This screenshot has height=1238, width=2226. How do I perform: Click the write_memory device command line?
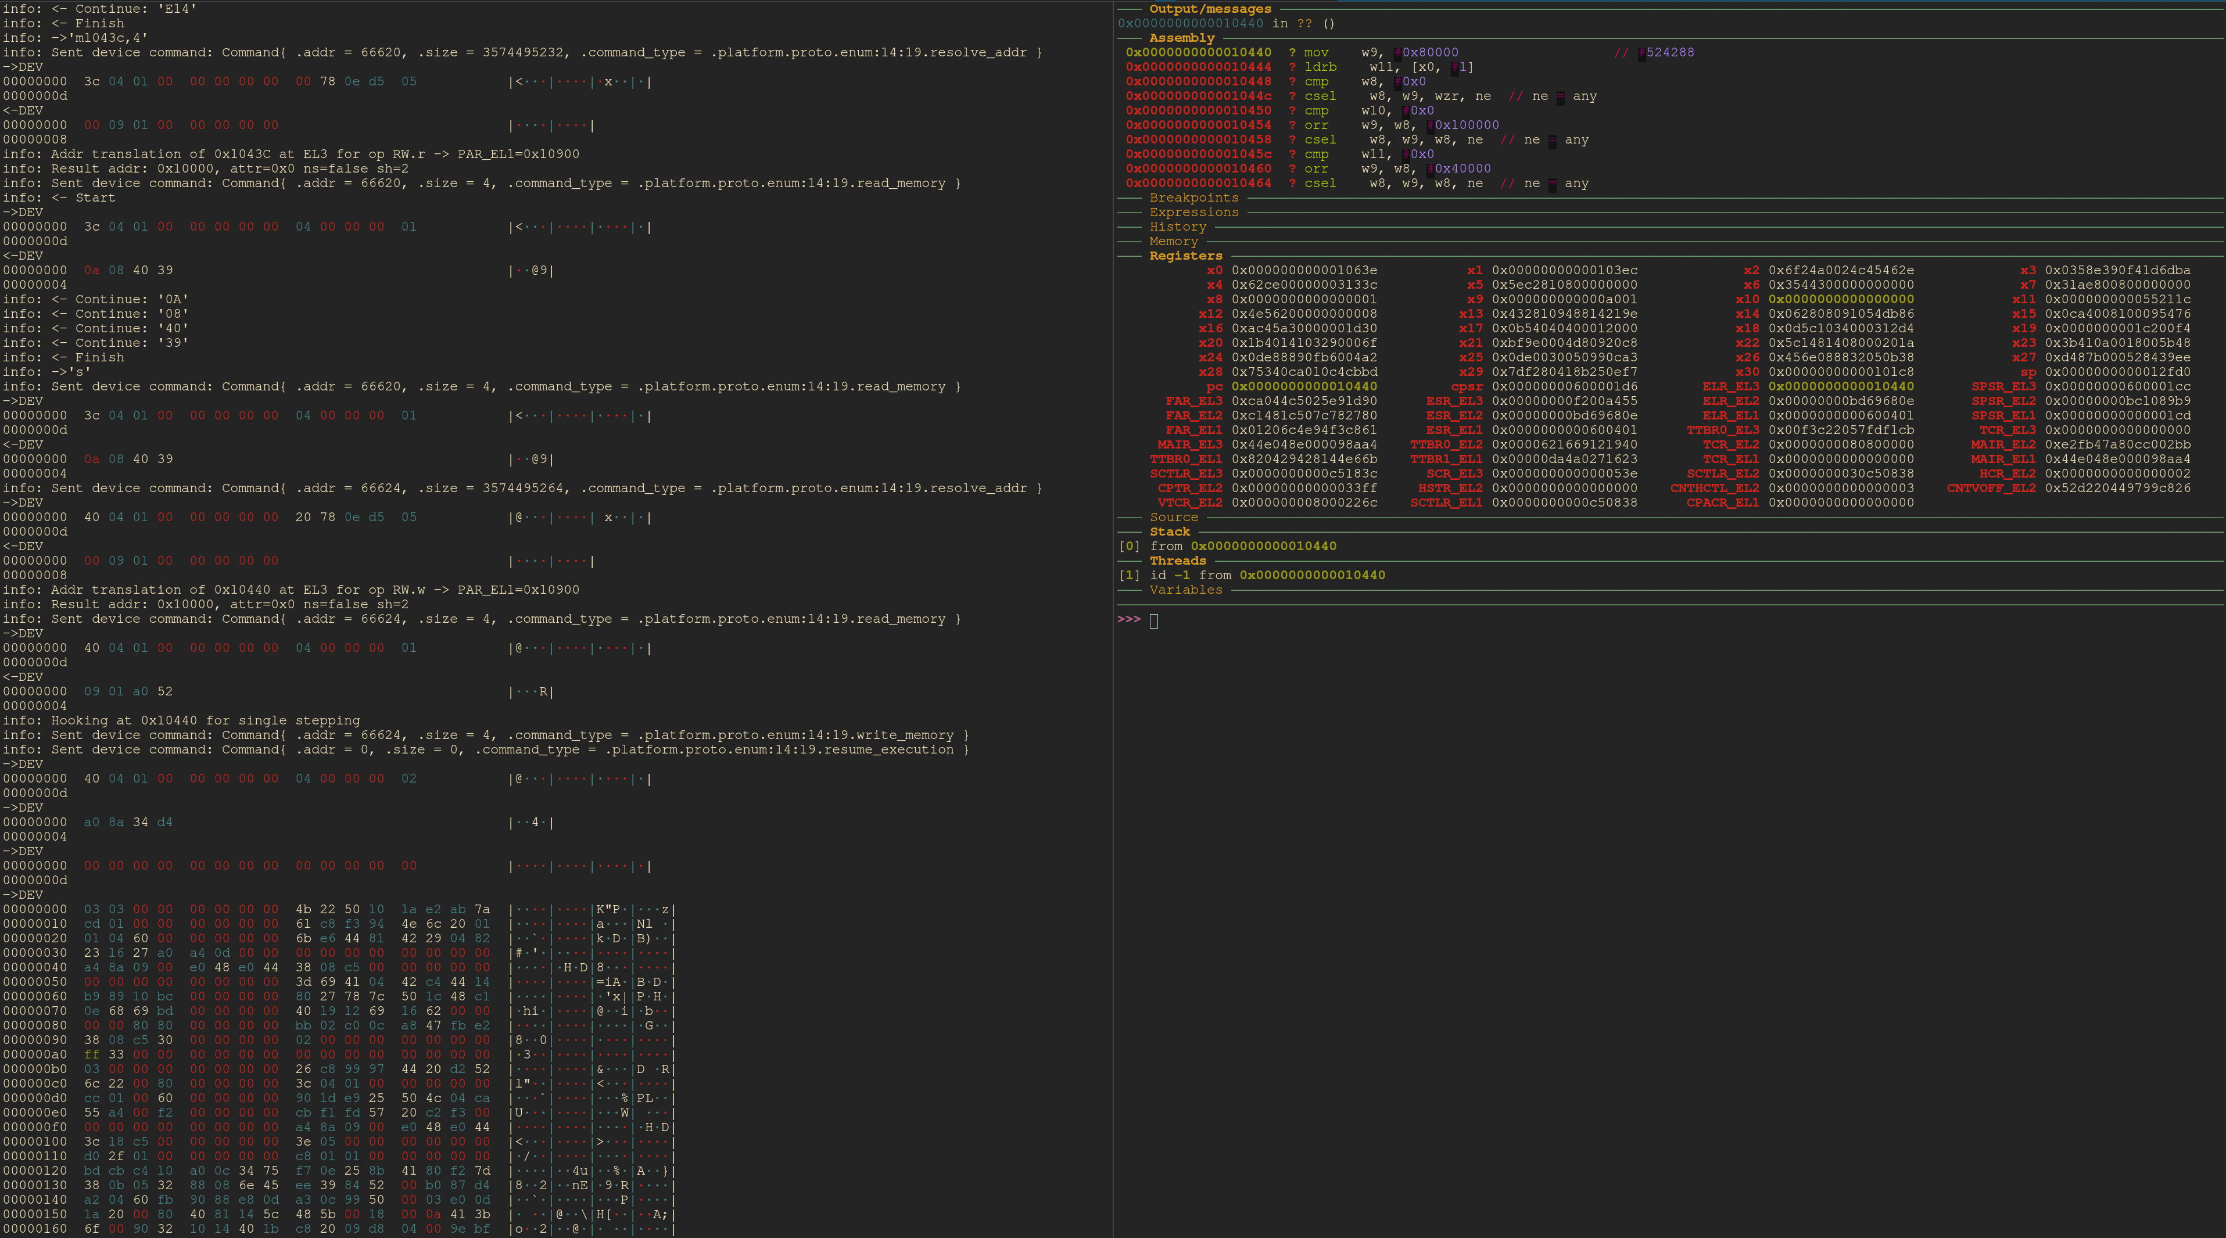coord(486,735)
